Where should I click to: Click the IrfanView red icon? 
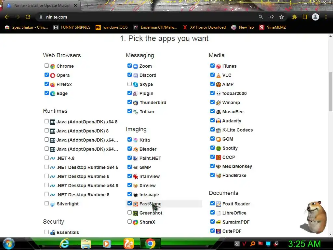pos(136,177)
